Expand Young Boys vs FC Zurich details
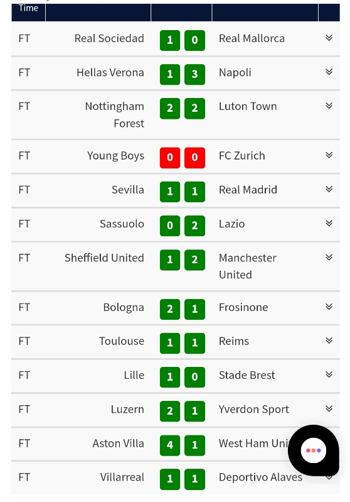 click(329, 155)
